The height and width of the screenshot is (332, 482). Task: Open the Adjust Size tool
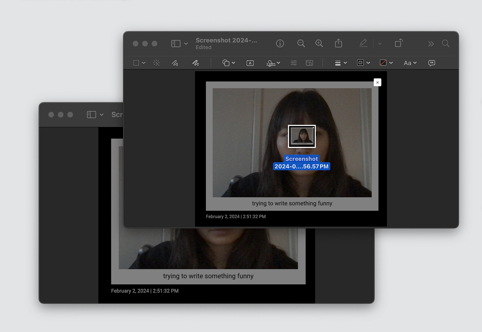[x=309, y=63]
